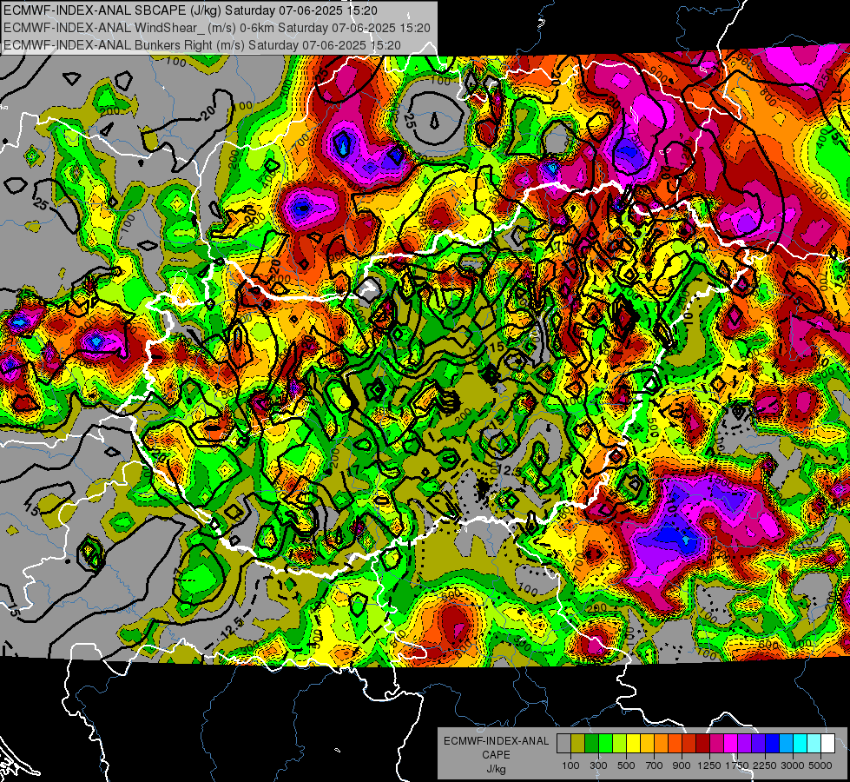Viewport: 850px width, 782px height.
Task: Pick the pure blue swatch right of 2250
Action: click(x=773, y=744)
